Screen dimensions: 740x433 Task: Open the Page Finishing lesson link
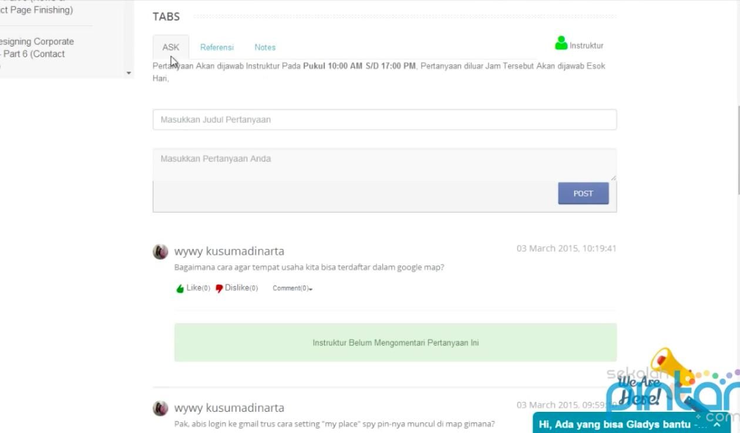click(36, 10)
